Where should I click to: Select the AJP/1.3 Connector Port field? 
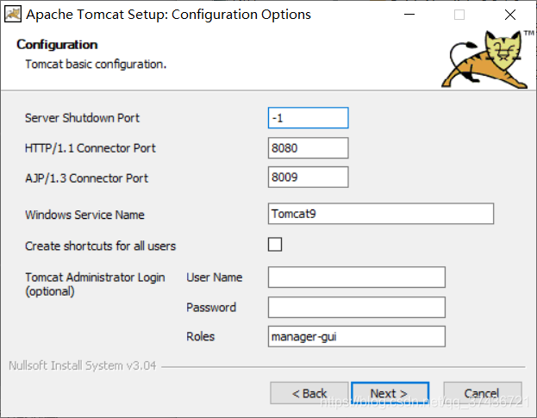pos(309,177)
